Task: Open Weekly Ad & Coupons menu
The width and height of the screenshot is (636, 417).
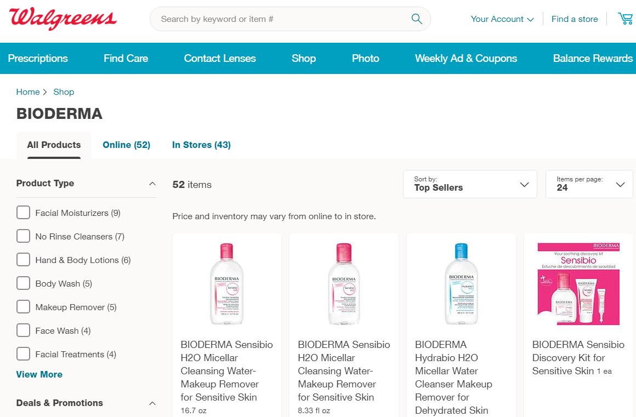Action: [465, 58]
